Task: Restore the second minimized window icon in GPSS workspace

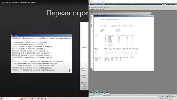Action: (x=97, y=92)
